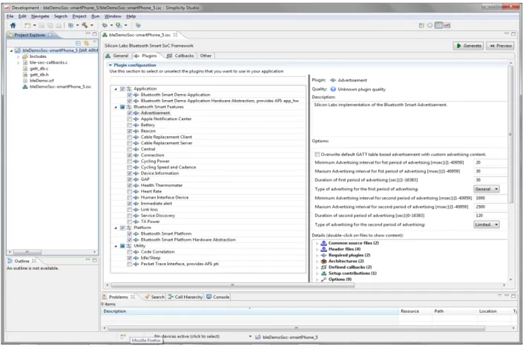This screenshot has height=352, width=523.
Task: Click No devices active selector in status bar
Action: coord(187,336)
